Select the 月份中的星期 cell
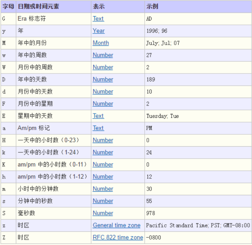 pos(54,104)
